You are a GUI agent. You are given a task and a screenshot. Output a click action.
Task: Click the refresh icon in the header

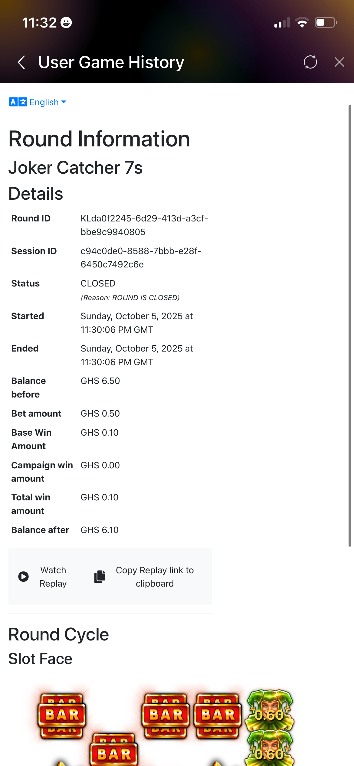(x=310, y=62)
